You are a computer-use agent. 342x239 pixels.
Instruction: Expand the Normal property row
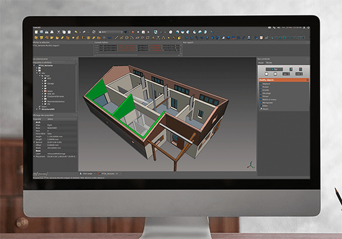coord(34,142)
